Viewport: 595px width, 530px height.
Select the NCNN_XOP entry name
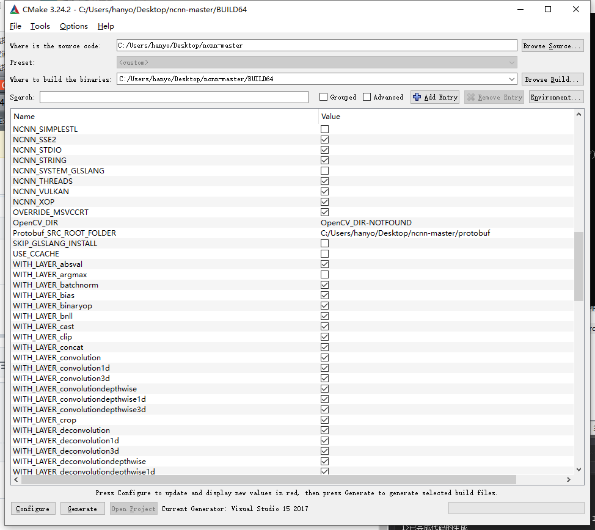tap(34, 202)
